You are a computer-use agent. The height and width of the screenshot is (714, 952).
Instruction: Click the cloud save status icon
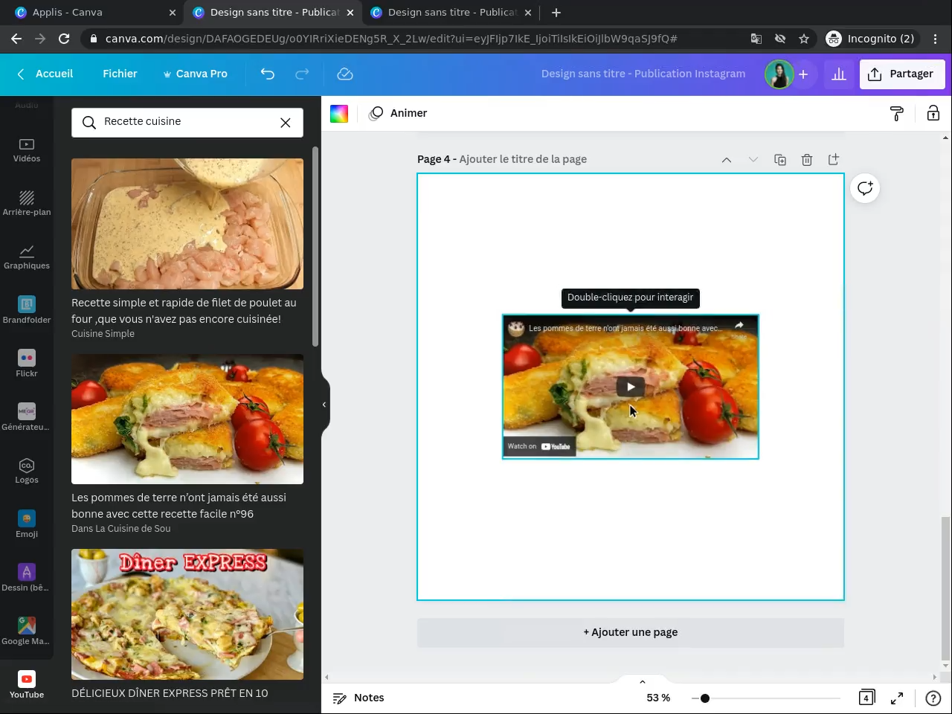[345, 74]
